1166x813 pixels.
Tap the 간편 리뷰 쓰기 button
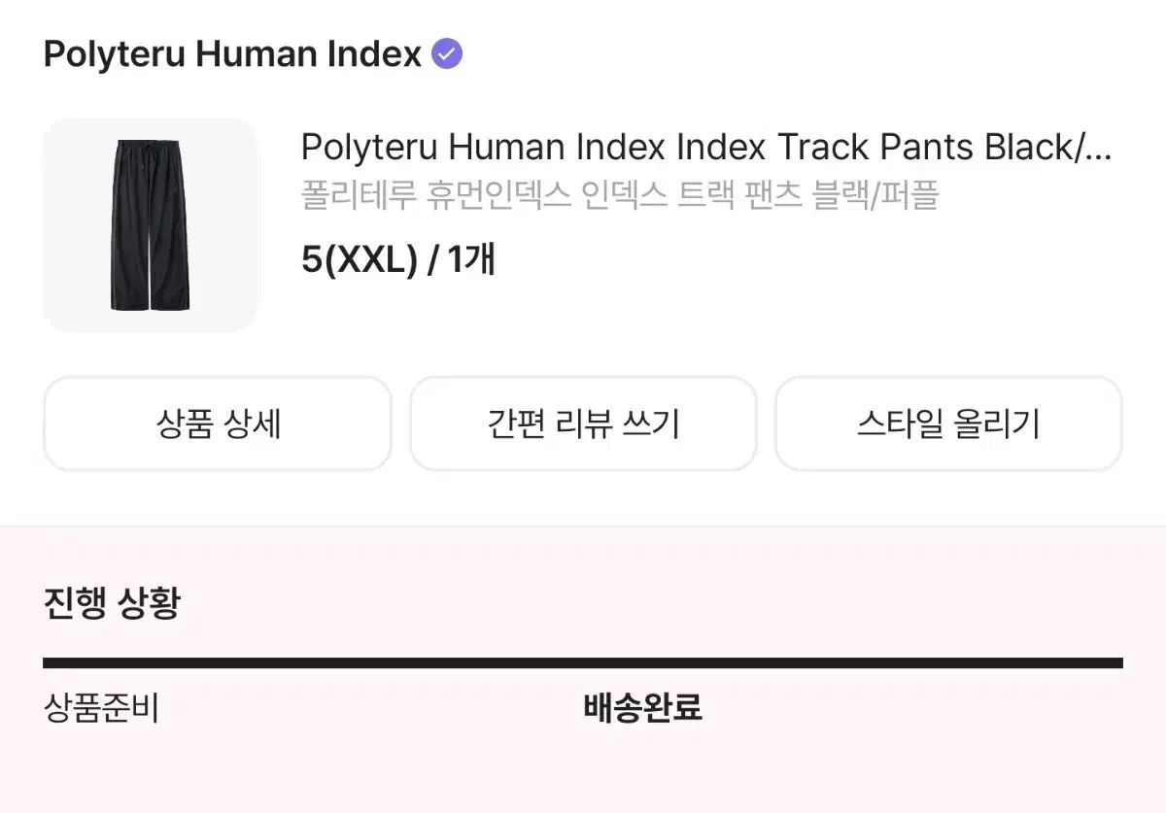tap(583, 423)
